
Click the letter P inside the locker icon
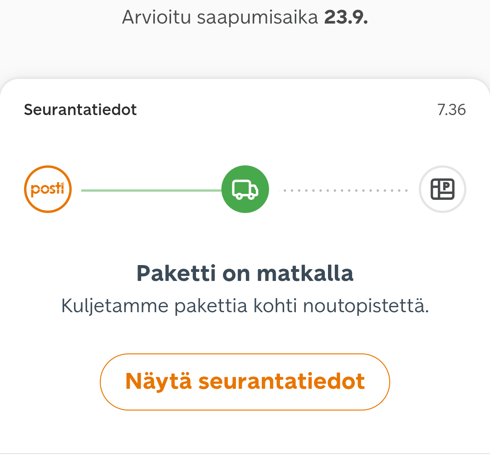click(x=446, y=187)
